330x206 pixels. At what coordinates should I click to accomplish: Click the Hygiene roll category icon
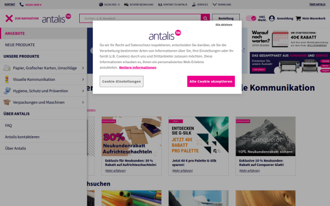click(x=7, y=91)
